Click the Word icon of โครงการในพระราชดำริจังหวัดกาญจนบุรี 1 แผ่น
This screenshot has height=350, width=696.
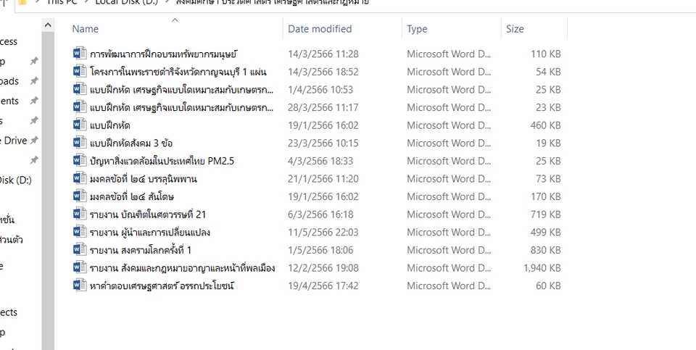coord(80,72)
